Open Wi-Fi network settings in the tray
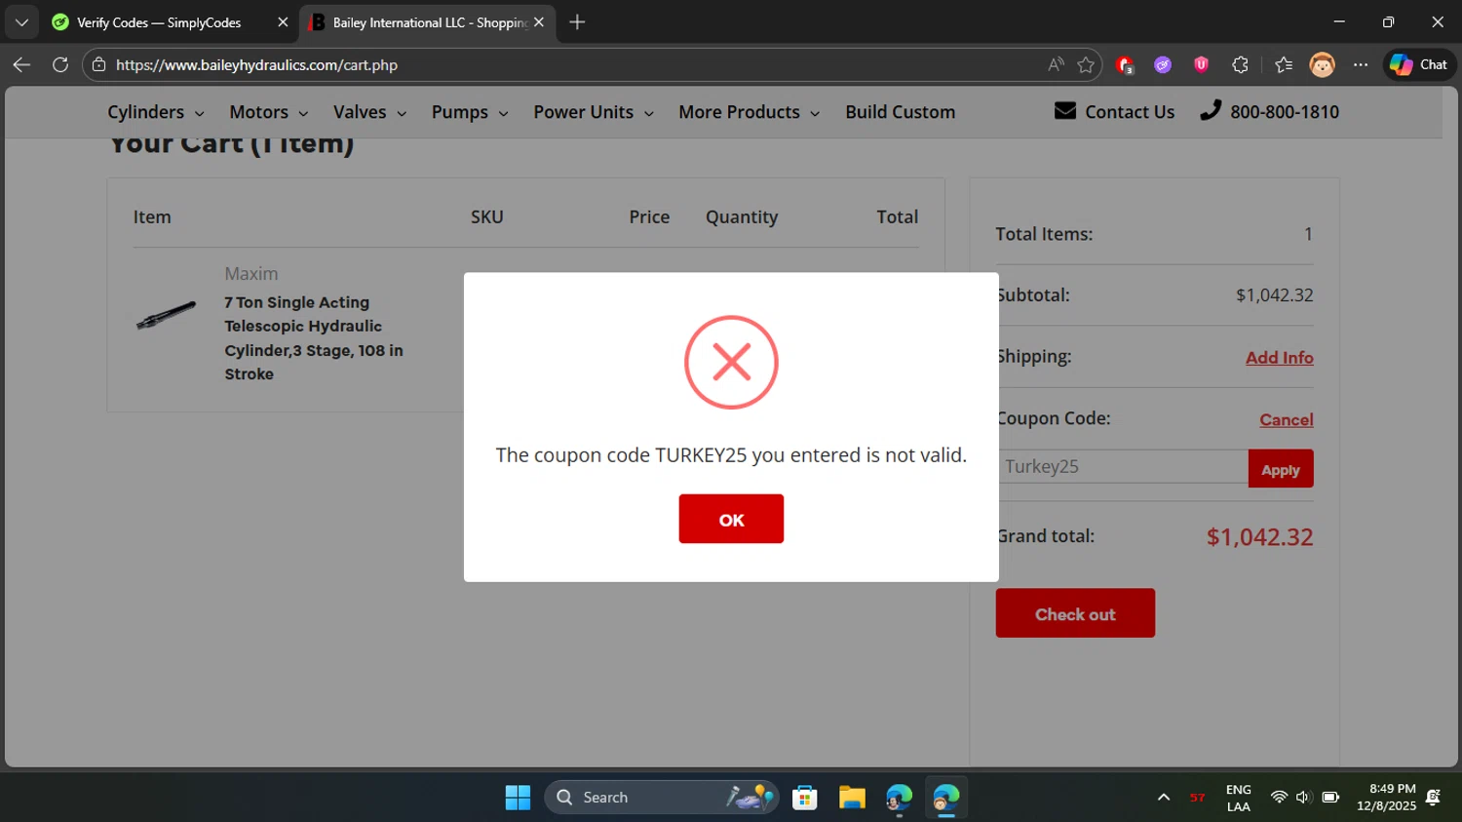 click(1279, 798)
